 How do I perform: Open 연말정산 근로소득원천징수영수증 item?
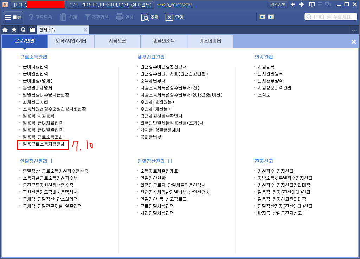[x=56, y=171]
